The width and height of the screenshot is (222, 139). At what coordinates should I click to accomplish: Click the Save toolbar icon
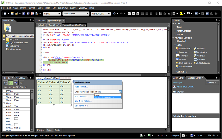[24, 14]
